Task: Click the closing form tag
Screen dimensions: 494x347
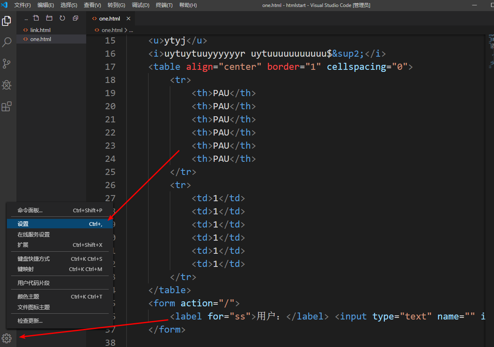Action: coord(167,329)
